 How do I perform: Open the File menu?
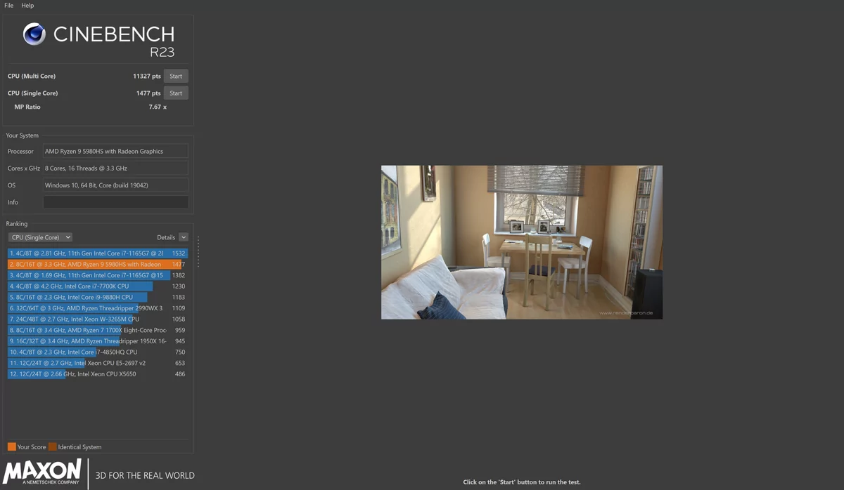pyautogui.click(x=9, y=6)
